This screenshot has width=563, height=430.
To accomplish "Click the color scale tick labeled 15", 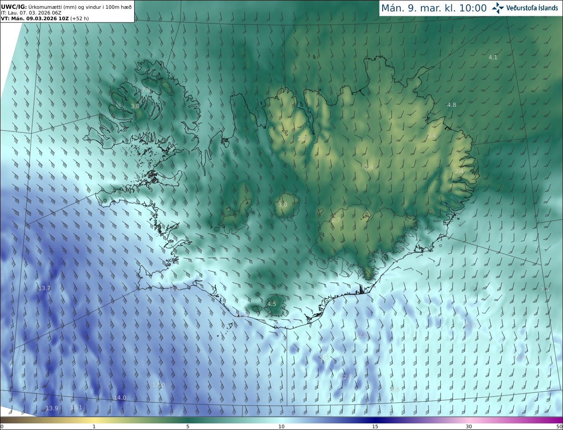I will tap(375, 426).
